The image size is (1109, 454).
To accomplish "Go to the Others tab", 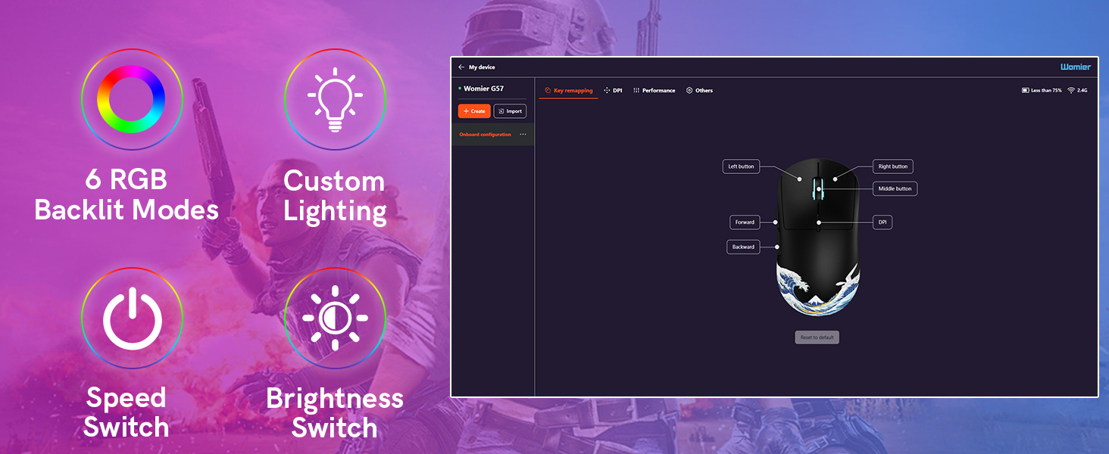I will [x=699, y=91].
